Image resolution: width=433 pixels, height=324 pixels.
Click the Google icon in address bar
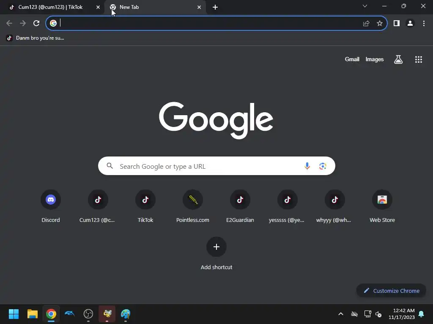(x=53, y=24)
